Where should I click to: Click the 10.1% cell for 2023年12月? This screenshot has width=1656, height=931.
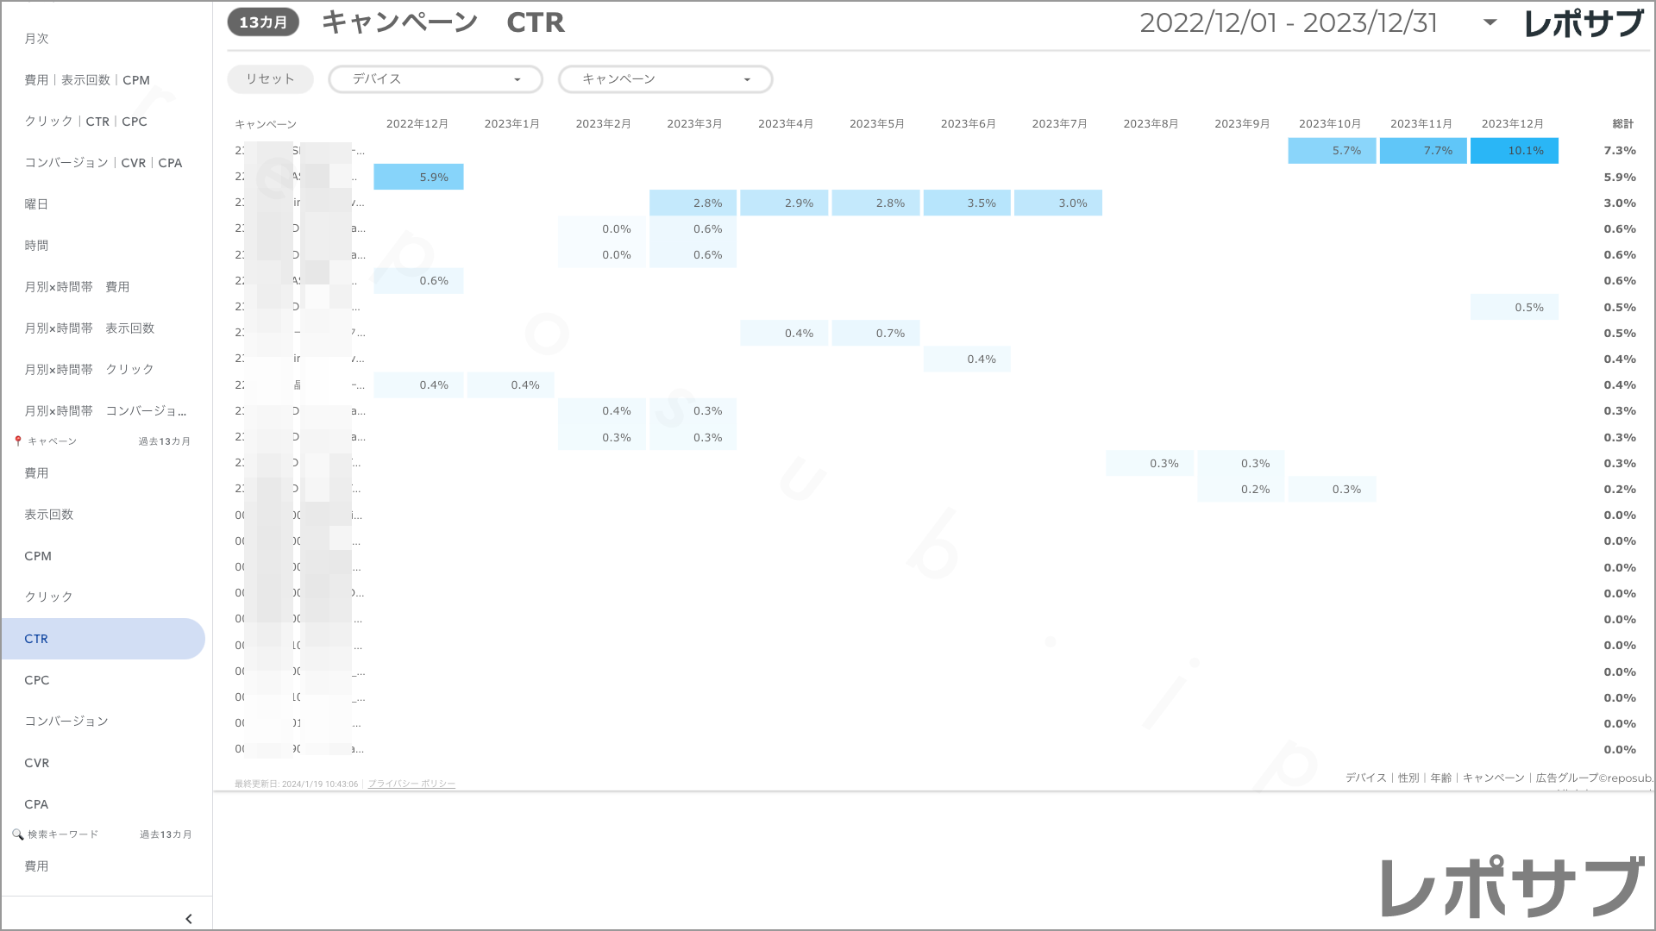click(1515, 151)
